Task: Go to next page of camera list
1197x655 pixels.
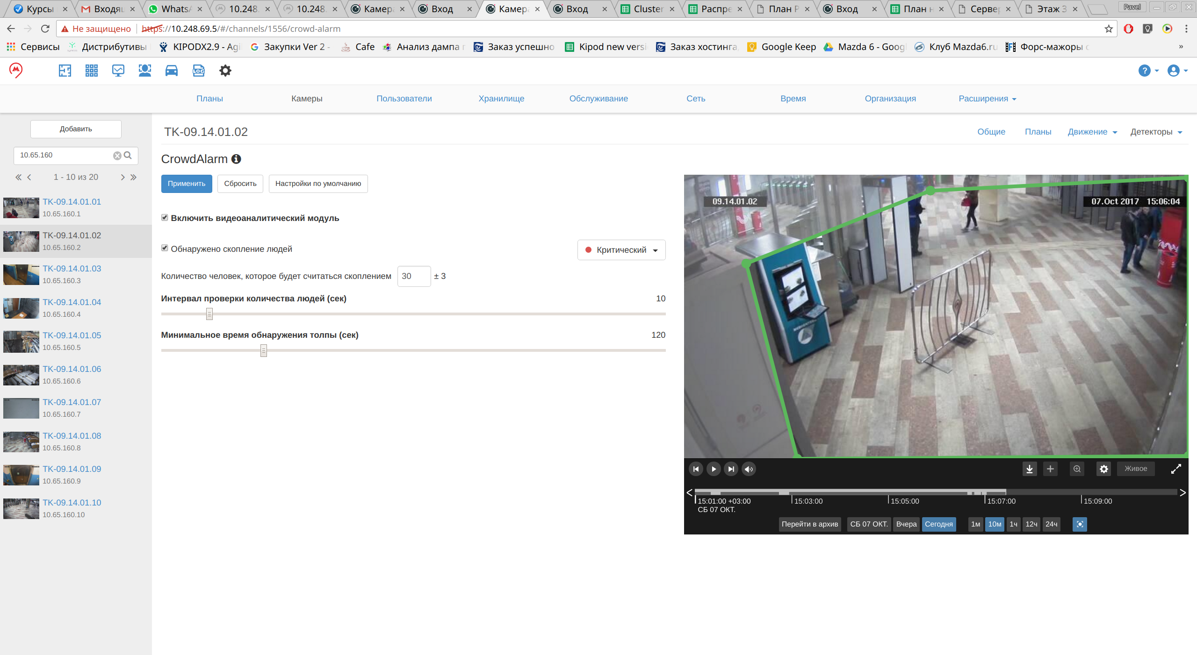Action: tap(123, 177)
